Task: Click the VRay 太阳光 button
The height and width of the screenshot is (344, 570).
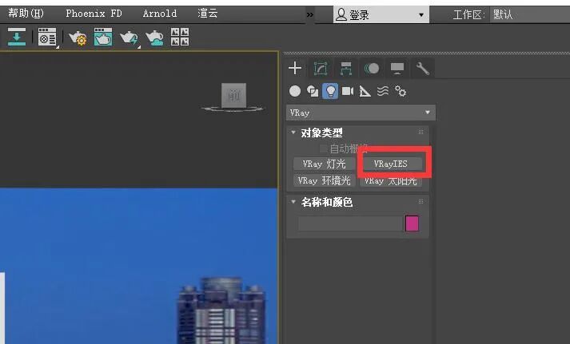Action: pyautogui.click(x=391, y=180)
